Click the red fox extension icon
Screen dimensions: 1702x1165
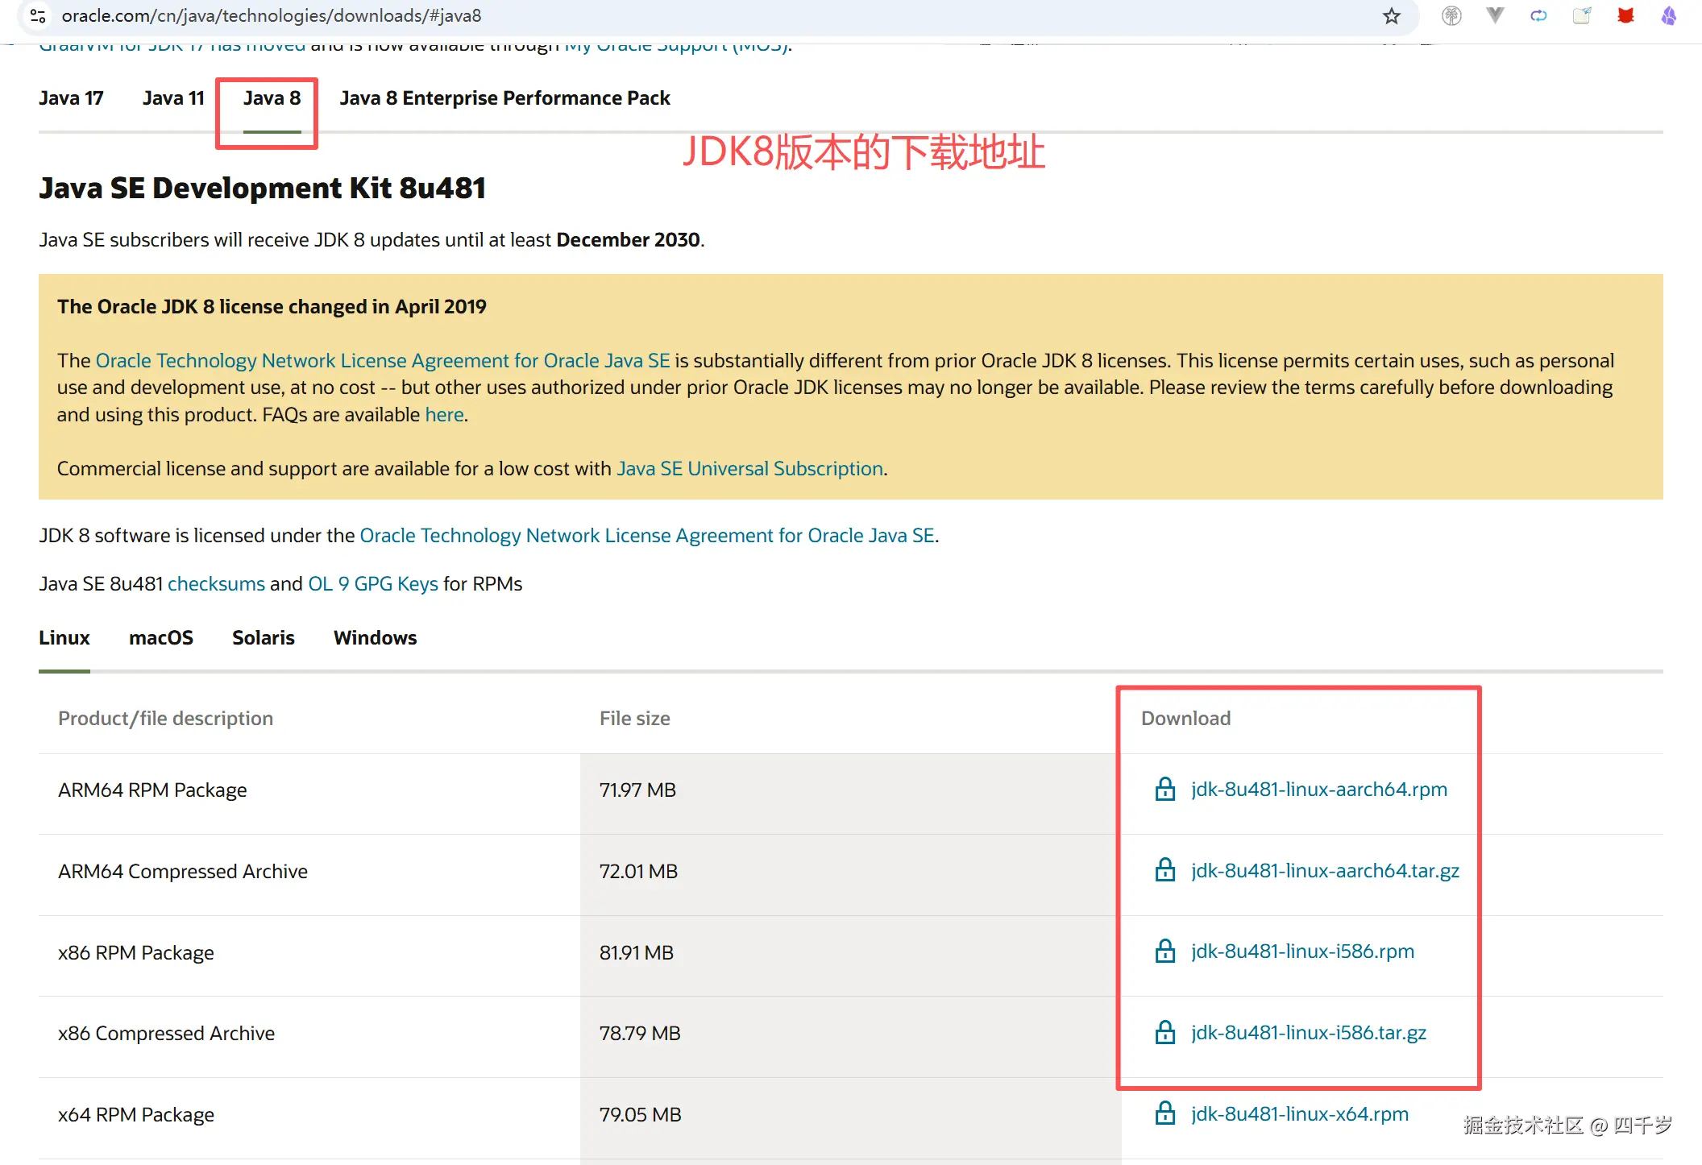[1625, 15]
